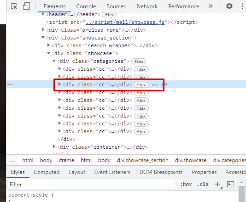Open the Properties pane tab

tap(204, 172)
